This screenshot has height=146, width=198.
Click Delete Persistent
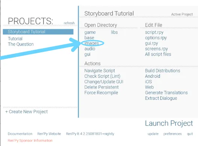pos(101,87)
